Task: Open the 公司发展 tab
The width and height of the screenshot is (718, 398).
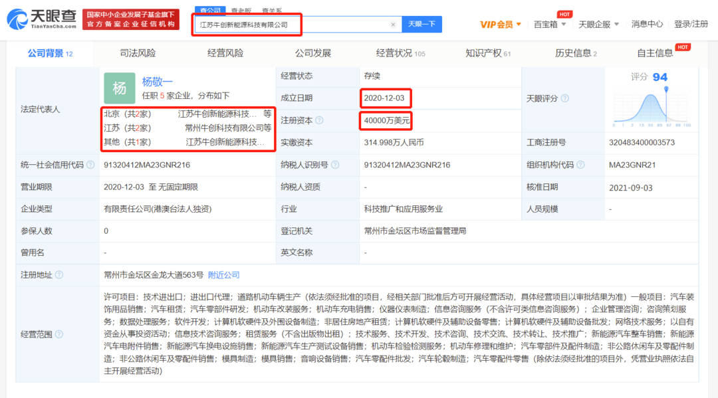Action: click(312, 54)
